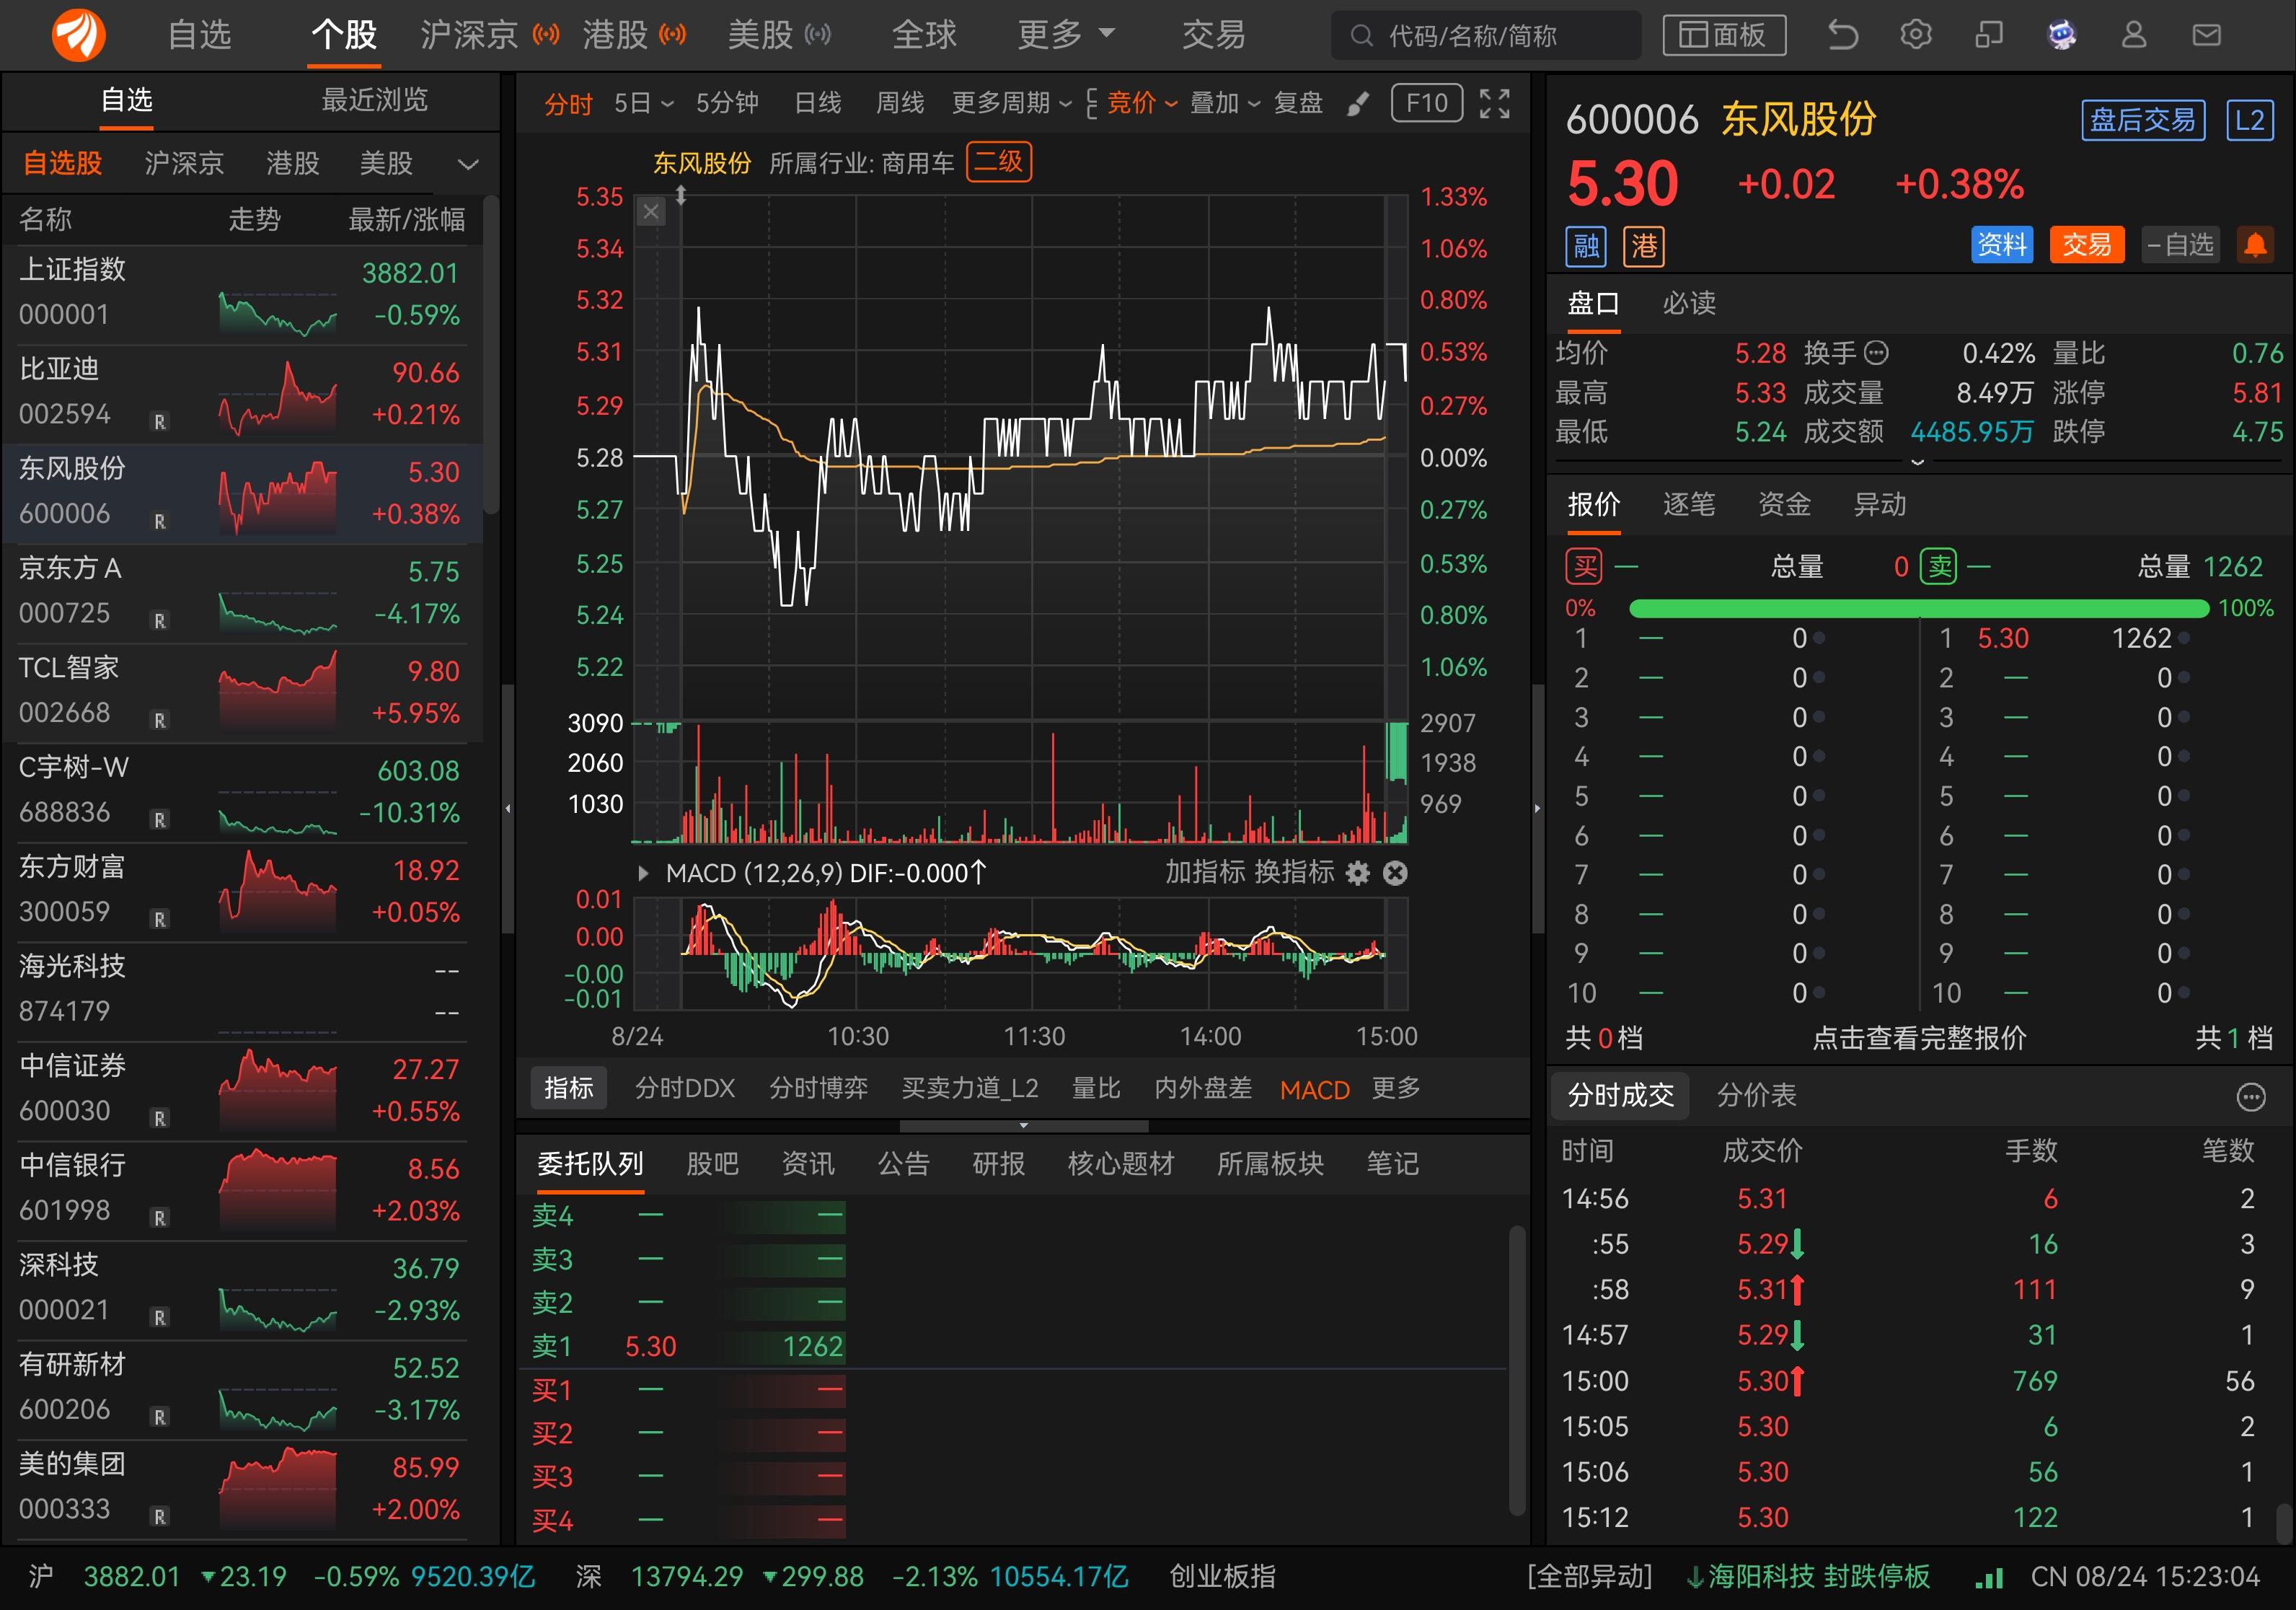
Task: Click the 融 margin trading badge
Action: (x=1586, y=246)
